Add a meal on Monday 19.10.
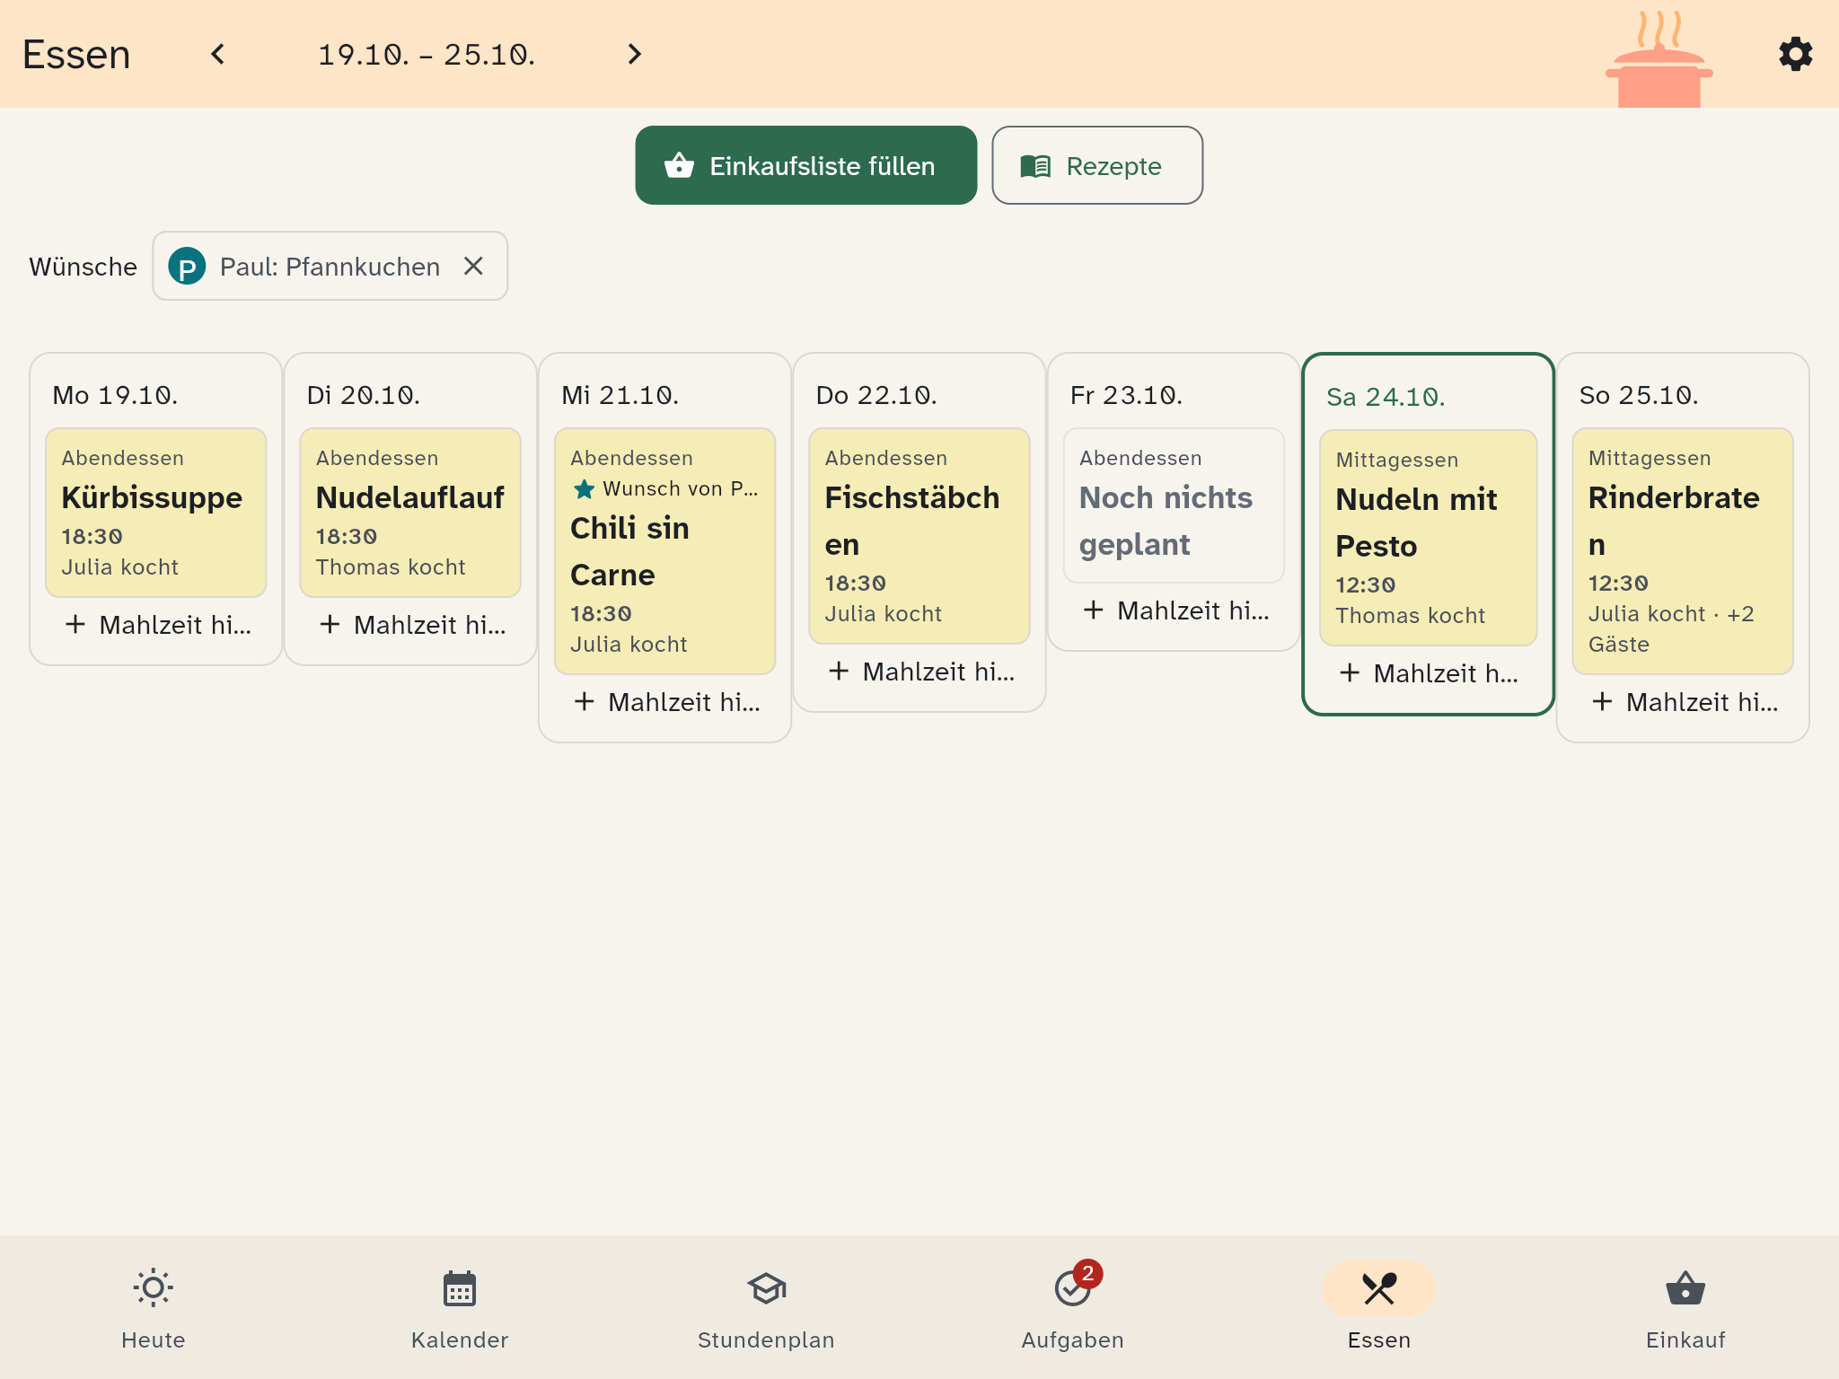The height and width of the screenshot is (1379, 1839). click(156, 625)
